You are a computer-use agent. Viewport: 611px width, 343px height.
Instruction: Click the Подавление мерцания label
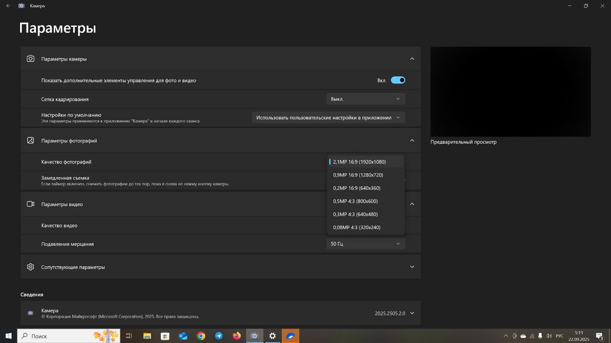pyautogui.click(x=68, y=244)
